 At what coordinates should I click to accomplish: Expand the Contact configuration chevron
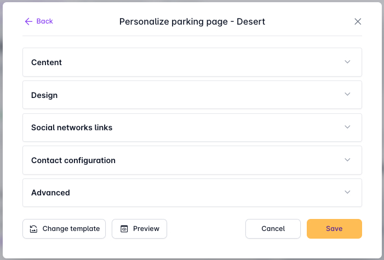pyautogui.click(x=347, y=160)
